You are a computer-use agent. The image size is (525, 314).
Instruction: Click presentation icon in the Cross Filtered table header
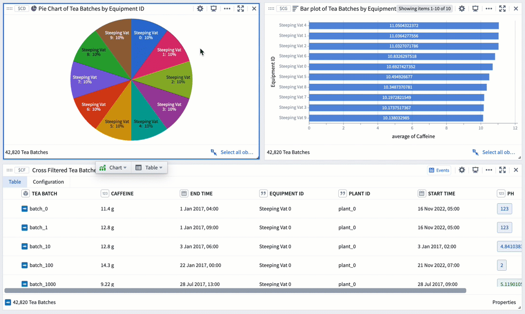(x=475, y=170)
